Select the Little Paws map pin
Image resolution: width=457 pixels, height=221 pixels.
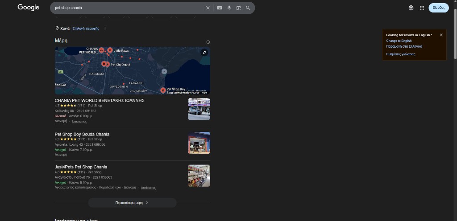[110, 50]
